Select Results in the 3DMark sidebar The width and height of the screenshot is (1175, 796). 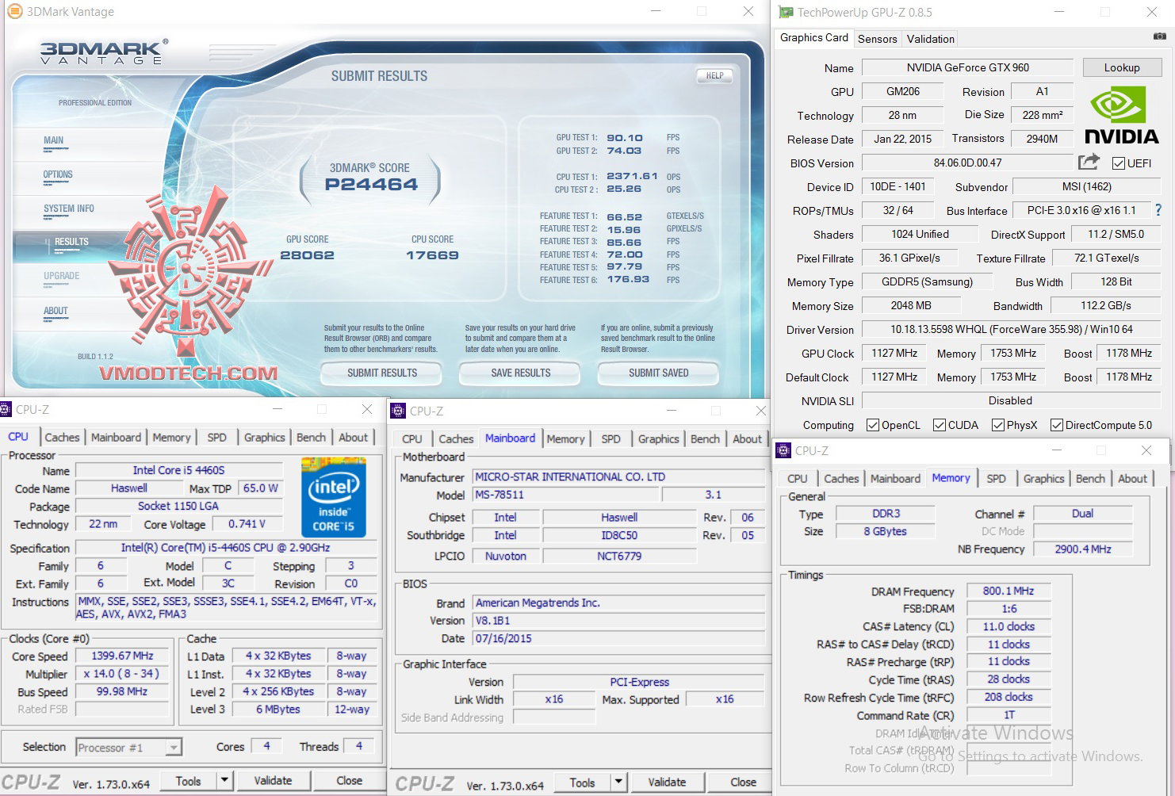click(x=71, y=242)
